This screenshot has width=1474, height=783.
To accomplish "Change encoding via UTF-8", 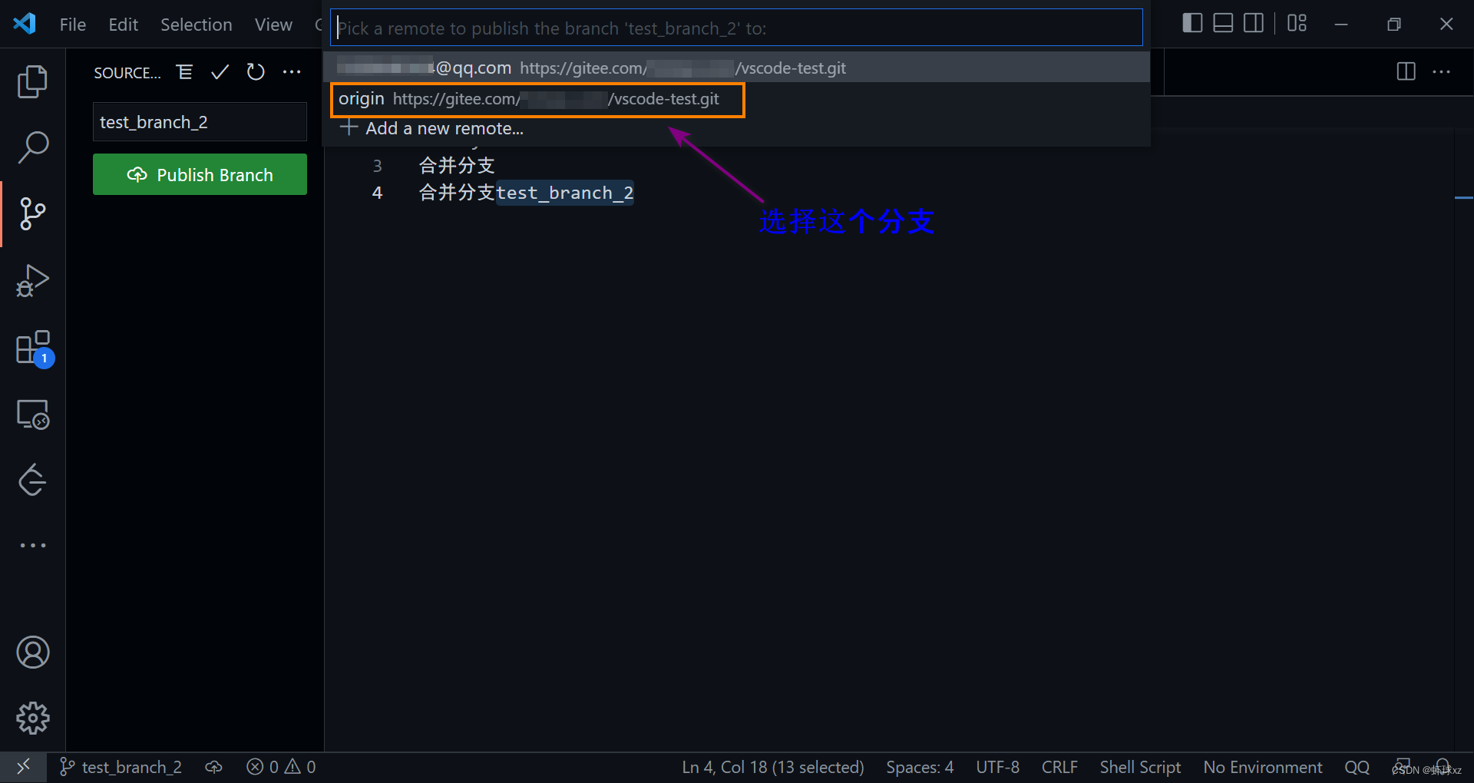I will [x=997, y=767].
